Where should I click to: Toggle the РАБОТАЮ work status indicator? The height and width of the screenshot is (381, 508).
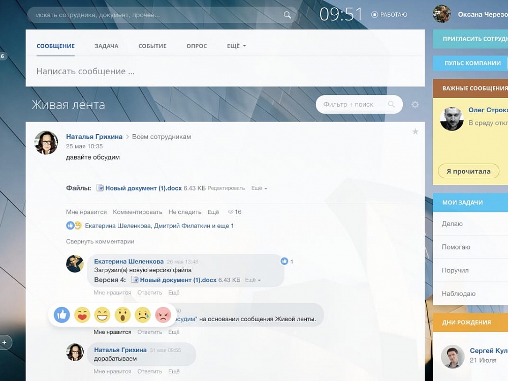pos(390,15)
